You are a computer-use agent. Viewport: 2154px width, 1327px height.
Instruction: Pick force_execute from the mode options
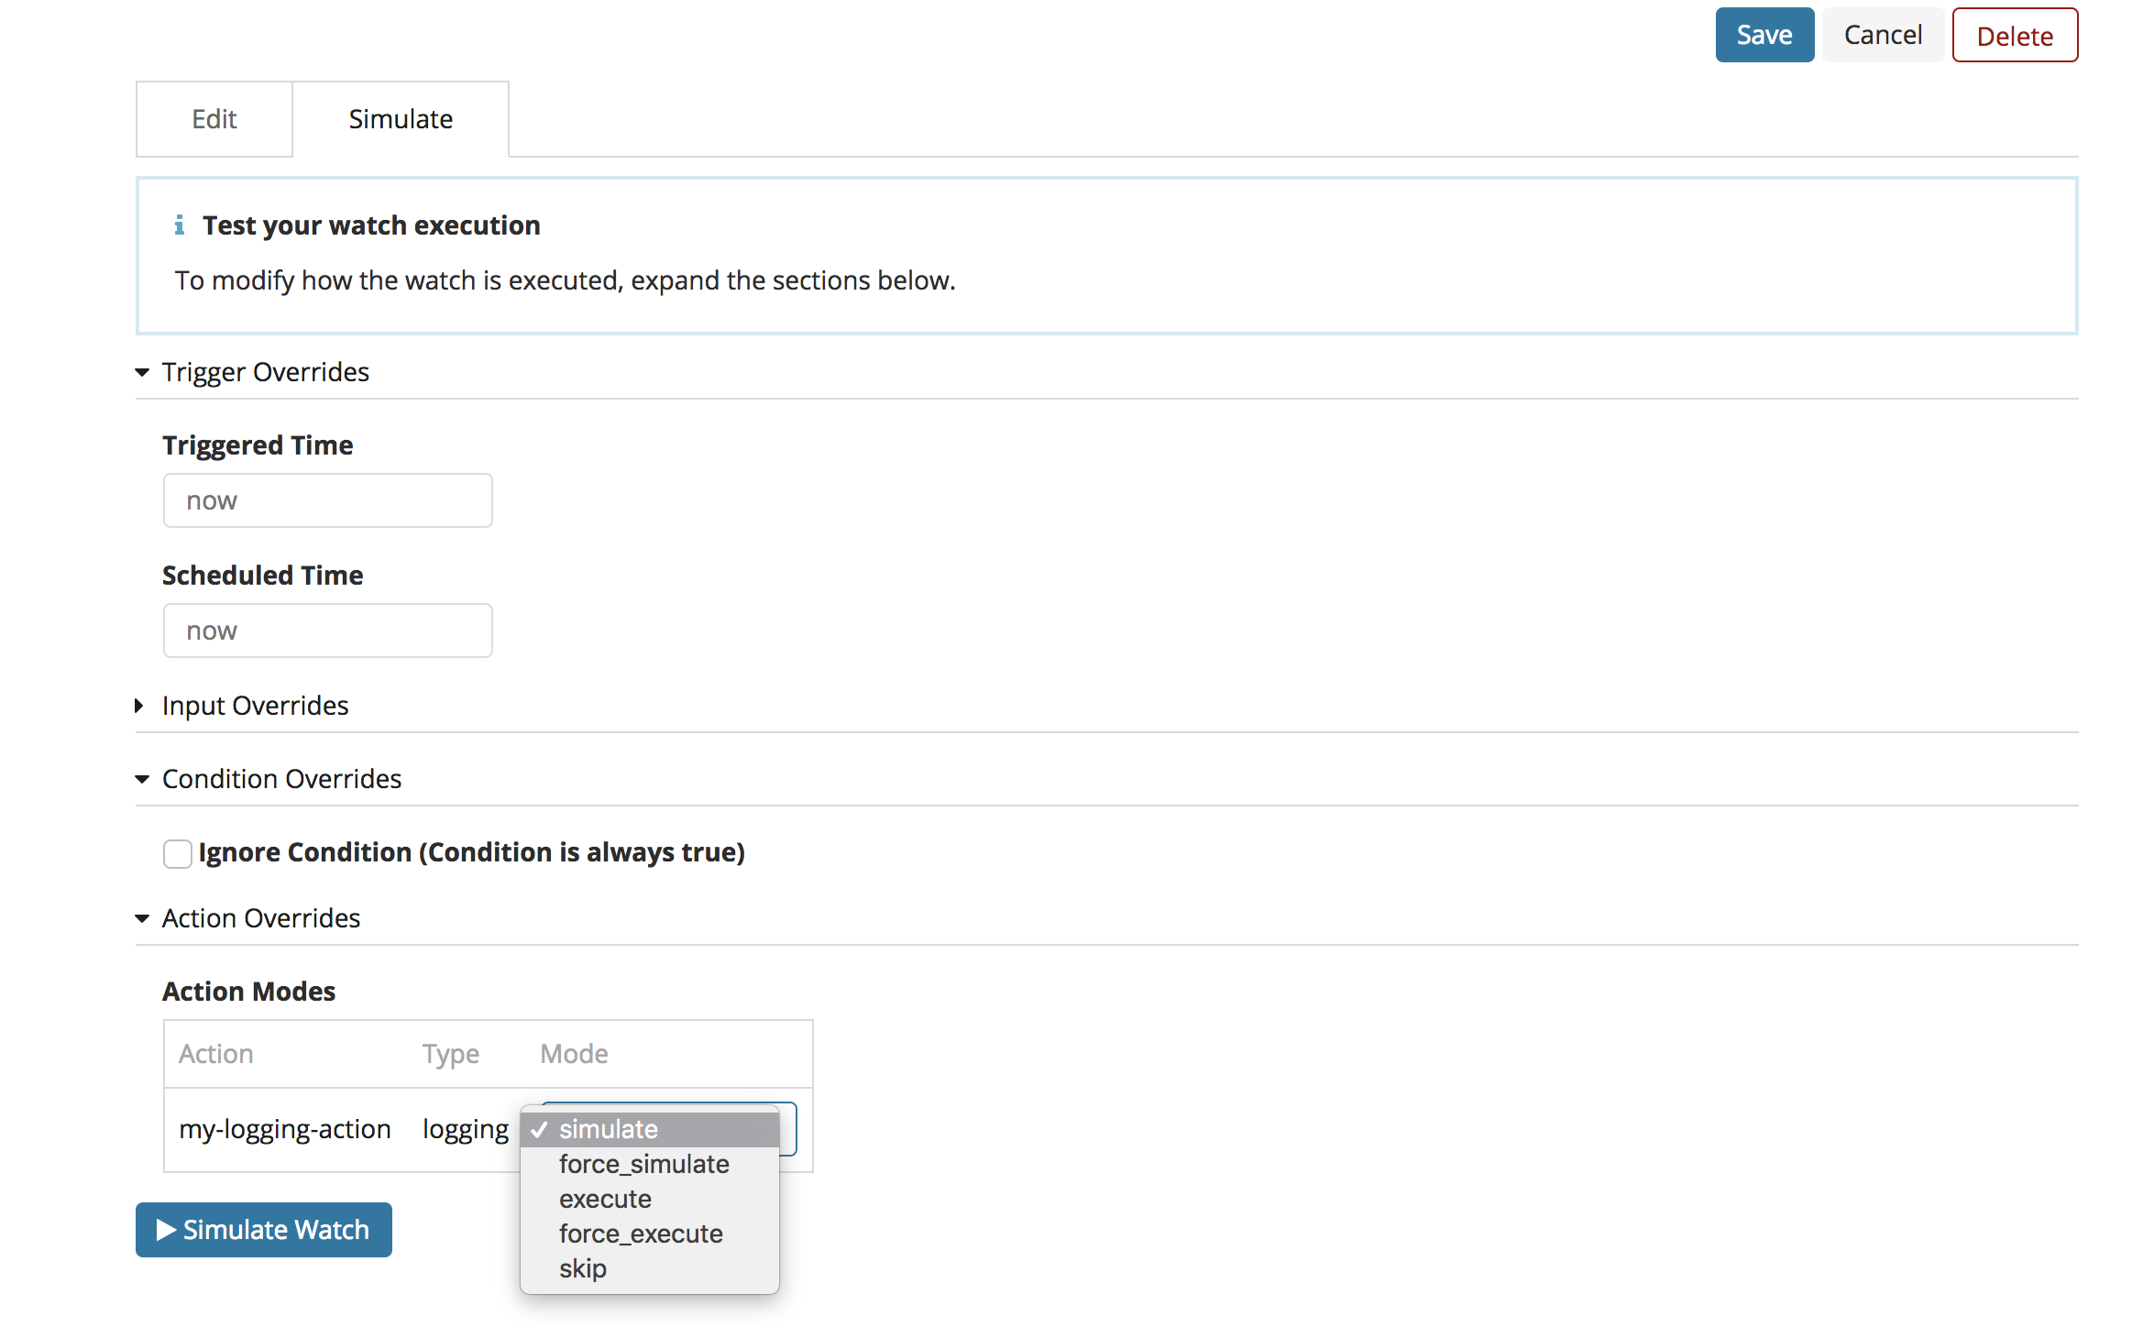pyautogui.click(x=641, y=1234)
